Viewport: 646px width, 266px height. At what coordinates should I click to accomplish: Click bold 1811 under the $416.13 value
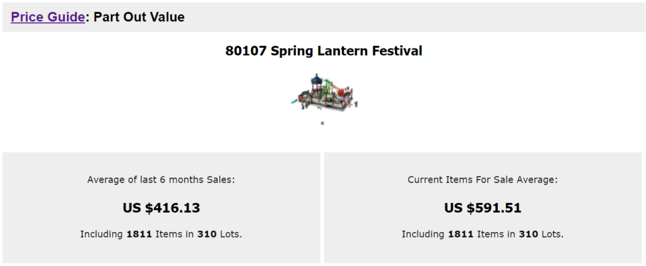point(139,234)
